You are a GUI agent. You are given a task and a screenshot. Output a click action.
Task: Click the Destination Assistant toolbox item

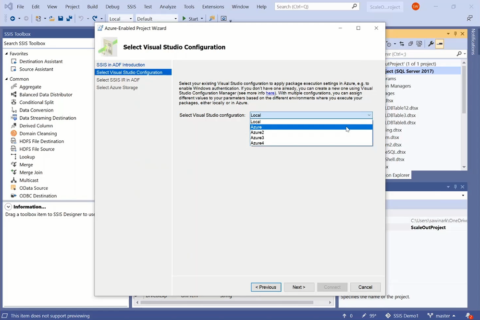41,61
